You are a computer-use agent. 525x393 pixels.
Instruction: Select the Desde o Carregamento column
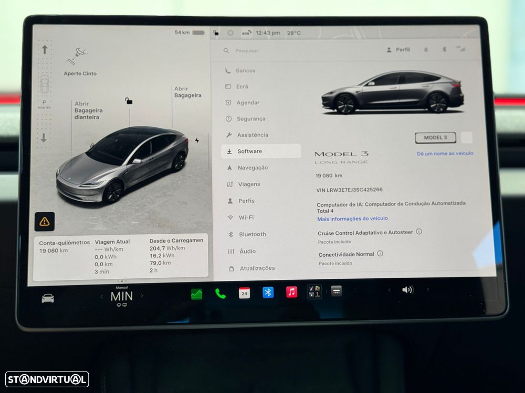tap(176, 255)
